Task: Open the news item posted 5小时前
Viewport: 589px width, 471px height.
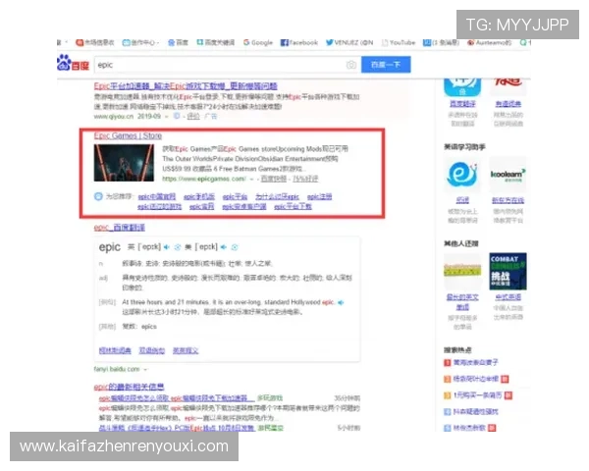Action: tap(177, 428)
